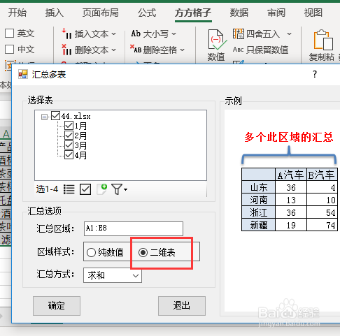Click the list view icon

[x=69, y=189]
